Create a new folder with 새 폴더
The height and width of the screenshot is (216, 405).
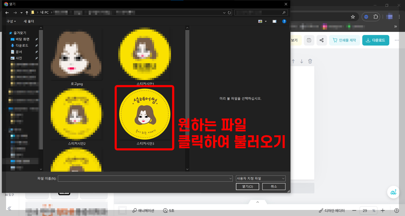click(29, 21)
